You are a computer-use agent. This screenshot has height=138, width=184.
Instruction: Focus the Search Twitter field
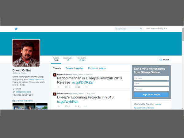pos(127,29)
